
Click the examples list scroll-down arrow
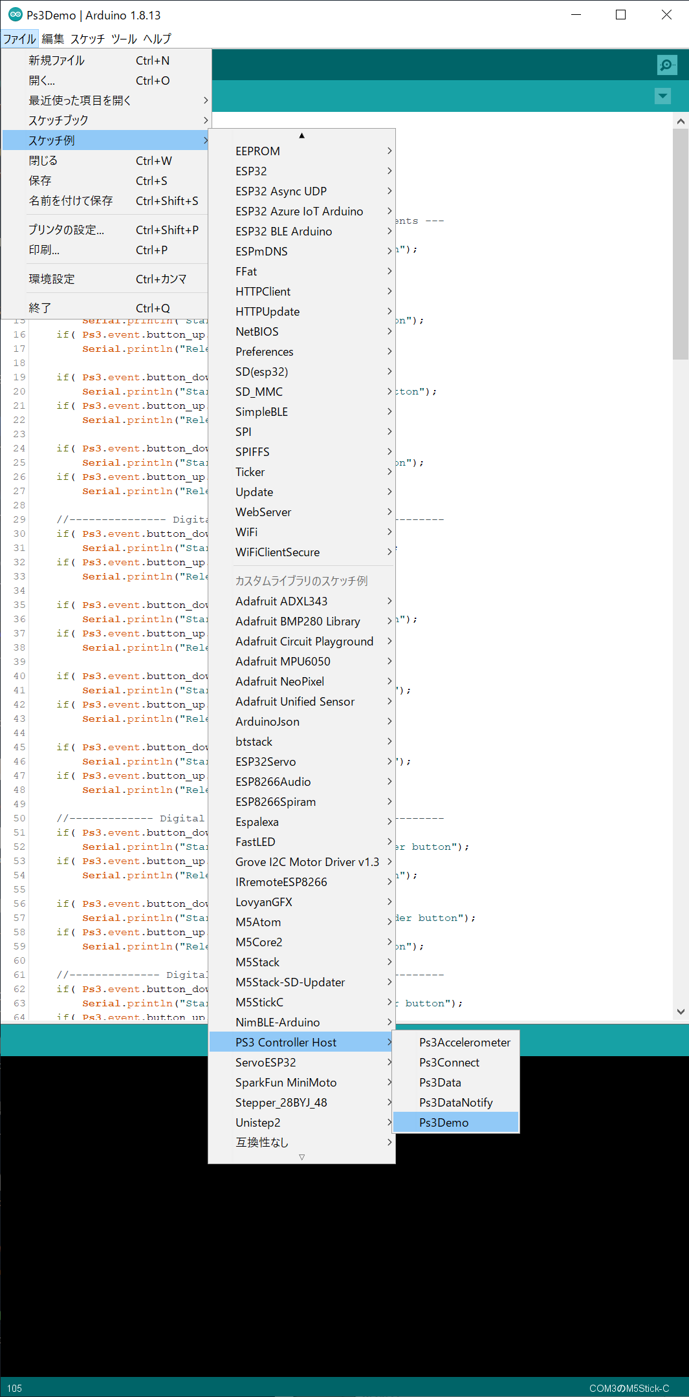tap(301, 1157)
